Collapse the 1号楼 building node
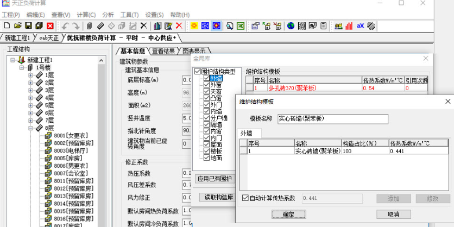This screenshot has width=454, height=227. click(22, 68)
